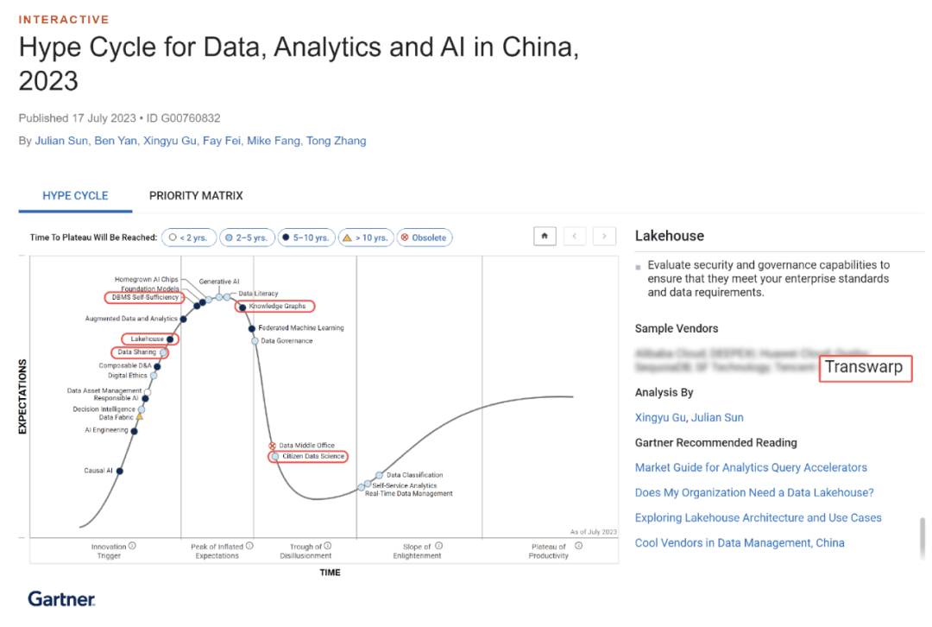
Task: Switch to the PRIORITY MATRIX tab
Action: tap(196, 196)
